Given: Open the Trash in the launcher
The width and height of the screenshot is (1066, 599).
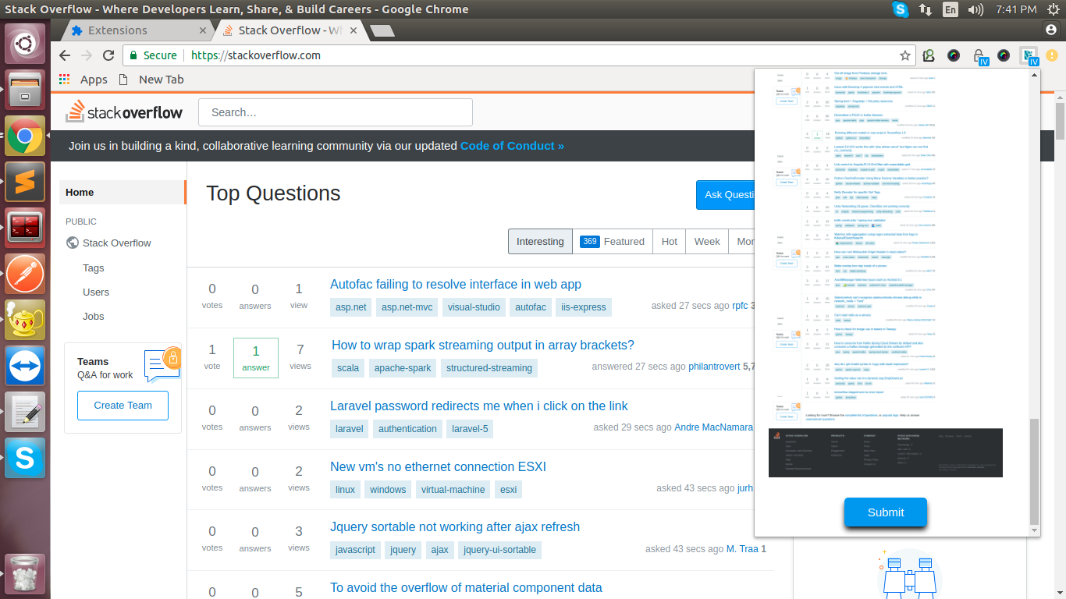Looking at the screenshot, I should pos(25,573).
